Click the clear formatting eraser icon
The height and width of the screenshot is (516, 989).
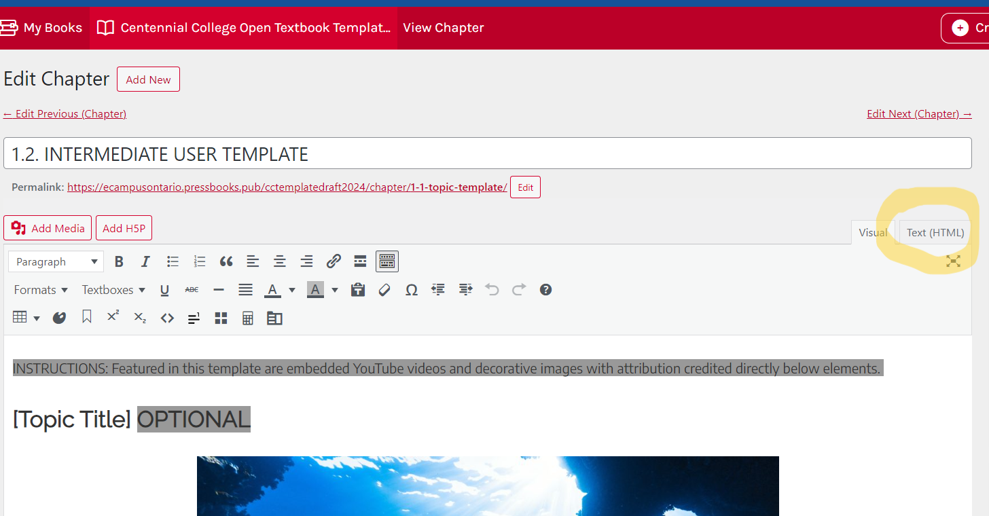tap(384, 290)
